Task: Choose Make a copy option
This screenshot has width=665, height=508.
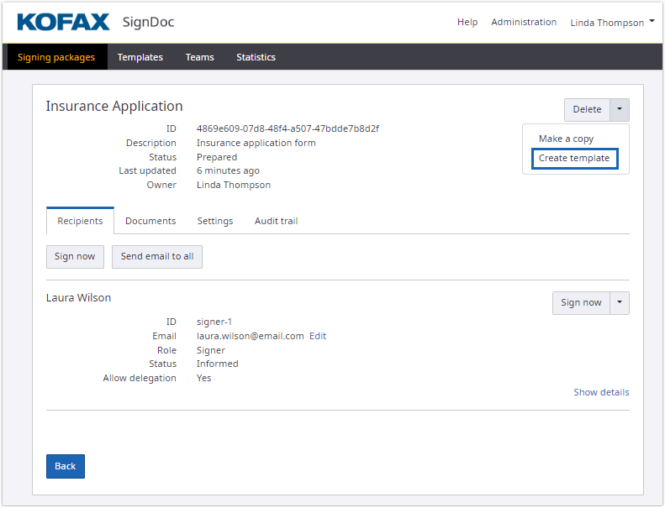Action: click(x=566, y=139)
